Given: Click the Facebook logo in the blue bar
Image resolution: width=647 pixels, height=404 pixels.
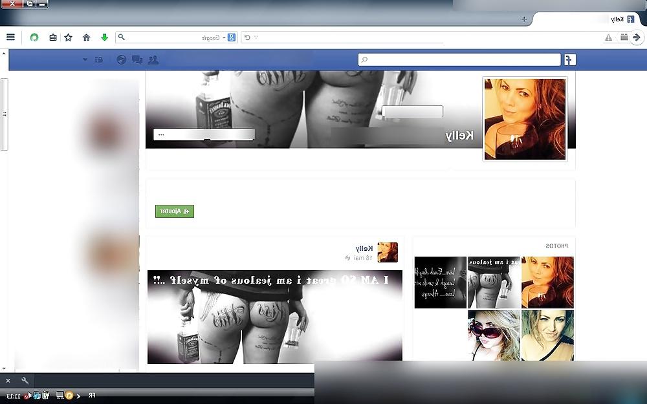Looking at the screenshot, I should pos(570,59).
